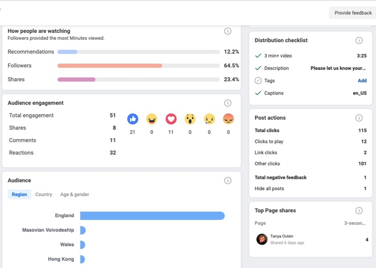Click the unchecked Tags checklist circle
Screen dimensions: 376x268
(258, 81)
